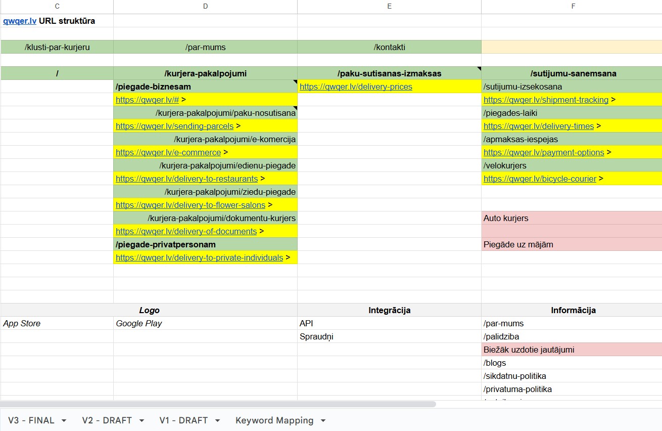Image resolution: width=662 pixels, height=431 pixels.
Task: Open the delivery-to-private-individuals link
Action: point(199,257)
